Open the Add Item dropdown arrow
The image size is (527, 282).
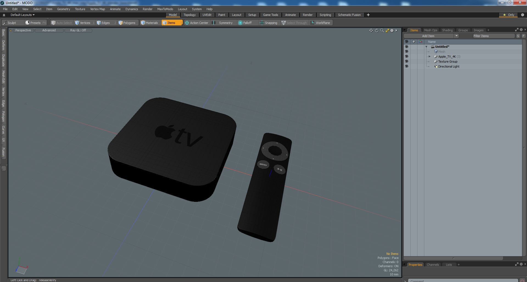[456, 36]
